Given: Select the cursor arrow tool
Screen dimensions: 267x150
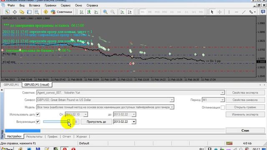Looking at the screenshot, I should click(212, 12).
